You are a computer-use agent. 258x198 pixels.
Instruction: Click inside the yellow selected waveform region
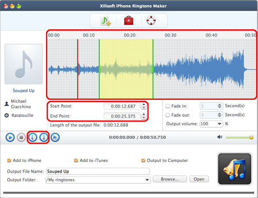(x=126, y=69)
